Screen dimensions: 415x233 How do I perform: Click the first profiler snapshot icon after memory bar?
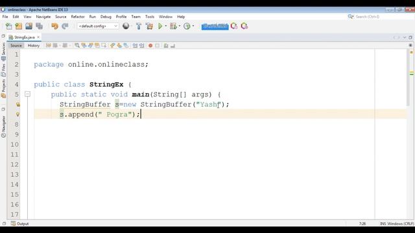pyautogui.click(x=234, y=26)
